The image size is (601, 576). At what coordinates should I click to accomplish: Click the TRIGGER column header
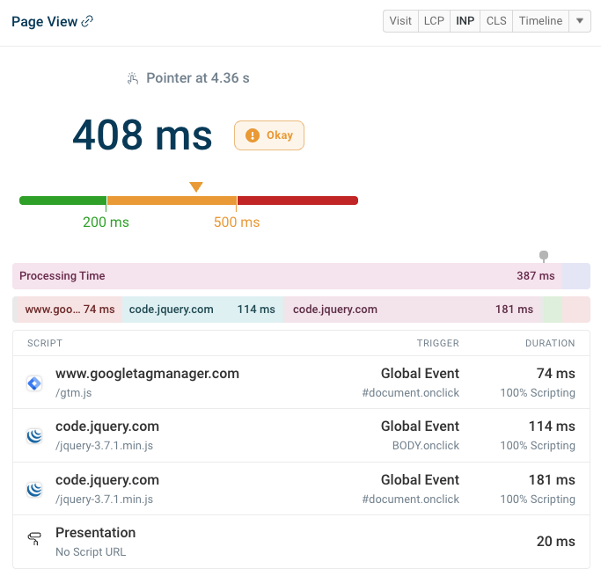click(437, 343)
